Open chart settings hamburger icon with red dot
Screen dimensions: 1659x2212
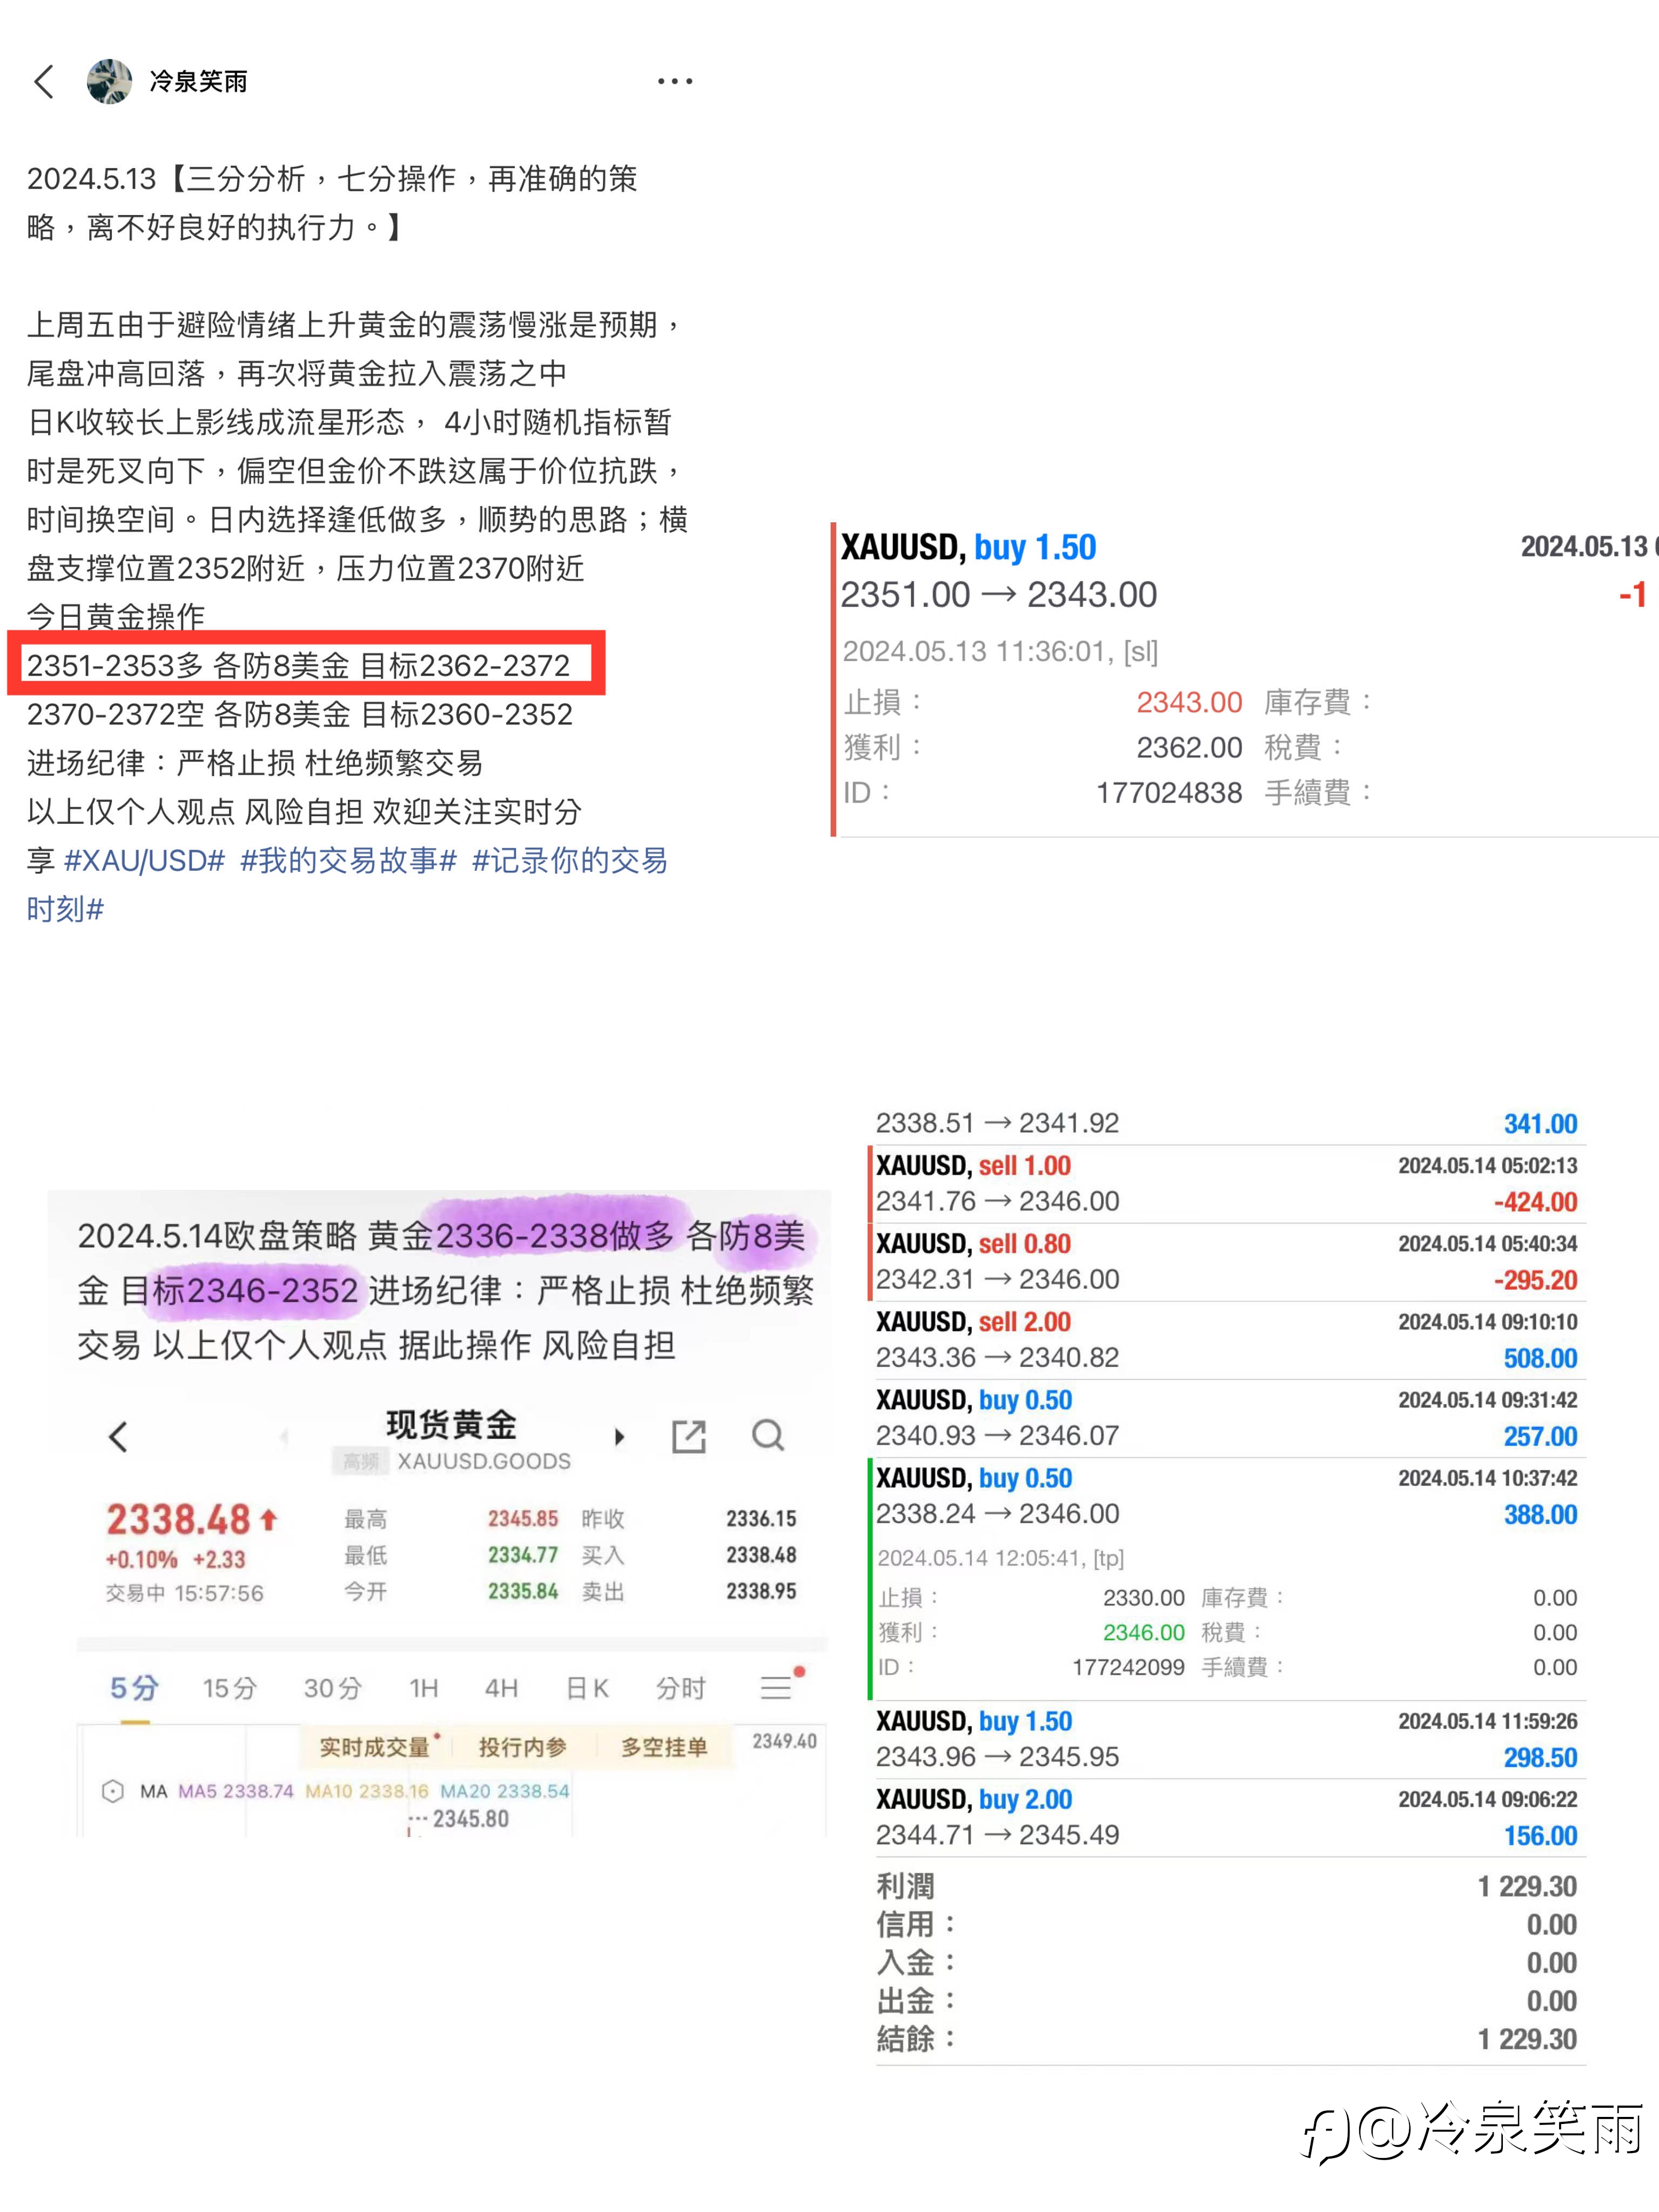pyautogui.click(x=777, y=1687)
